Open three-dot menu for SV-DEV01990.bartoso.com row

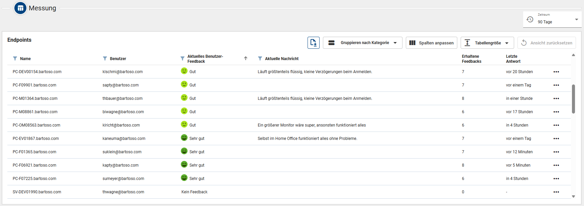[x=556, y=192]
